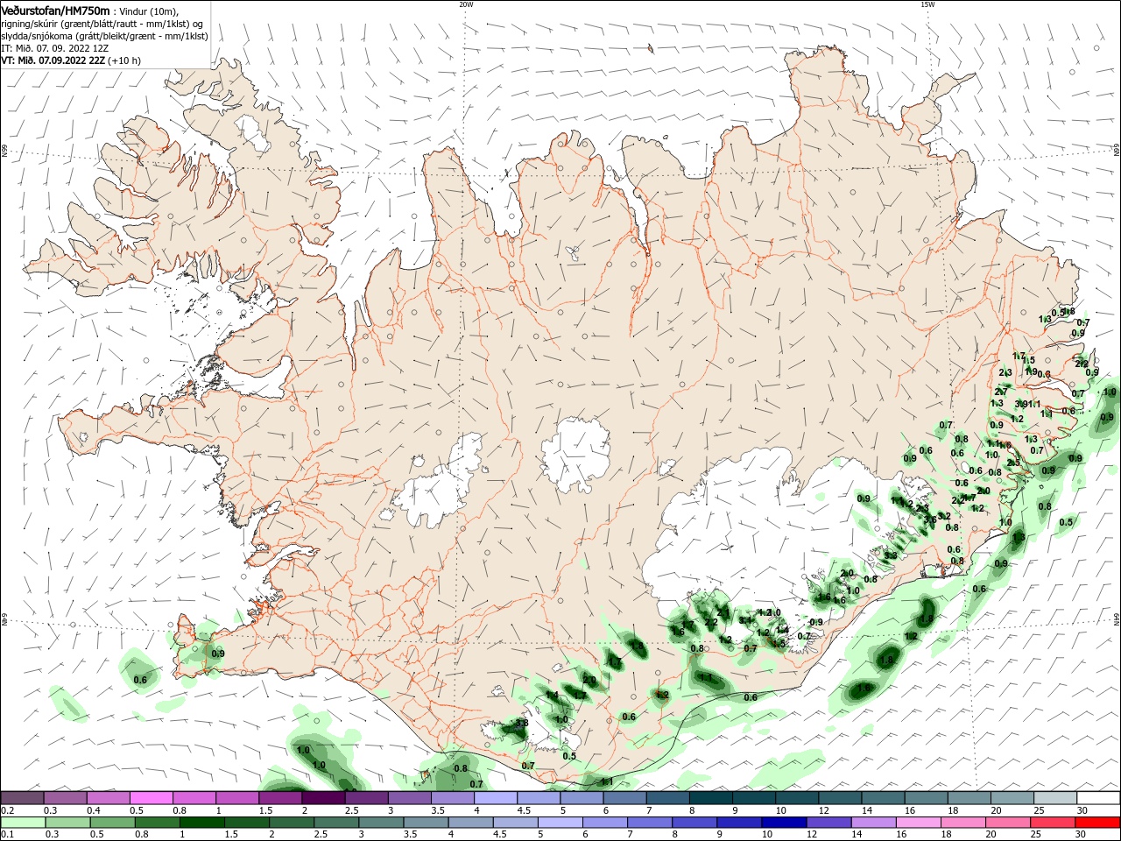Image resolution: width=1121 pixels, height=841 pixels.
Task: Click the 15W longitude label at top
Action: [x=927, y=4]
